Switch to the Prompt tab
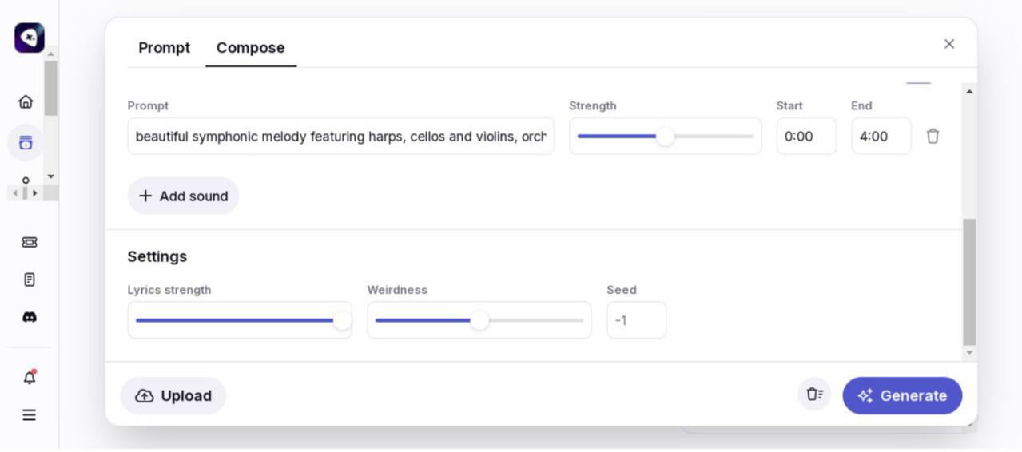This screenshot has height=452, width=1022. coord(164,48)
